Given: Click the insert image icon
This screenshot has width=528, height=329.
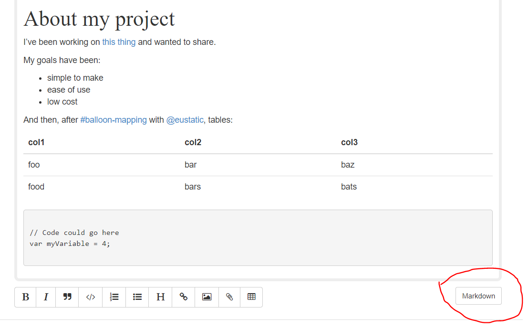Looking at the screenshot, I should (206, 297).
